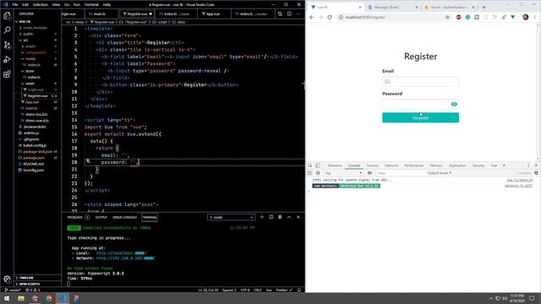Screen dimensions: 541x304
Task: Reload the localhost register page
Action: (330, 17)
